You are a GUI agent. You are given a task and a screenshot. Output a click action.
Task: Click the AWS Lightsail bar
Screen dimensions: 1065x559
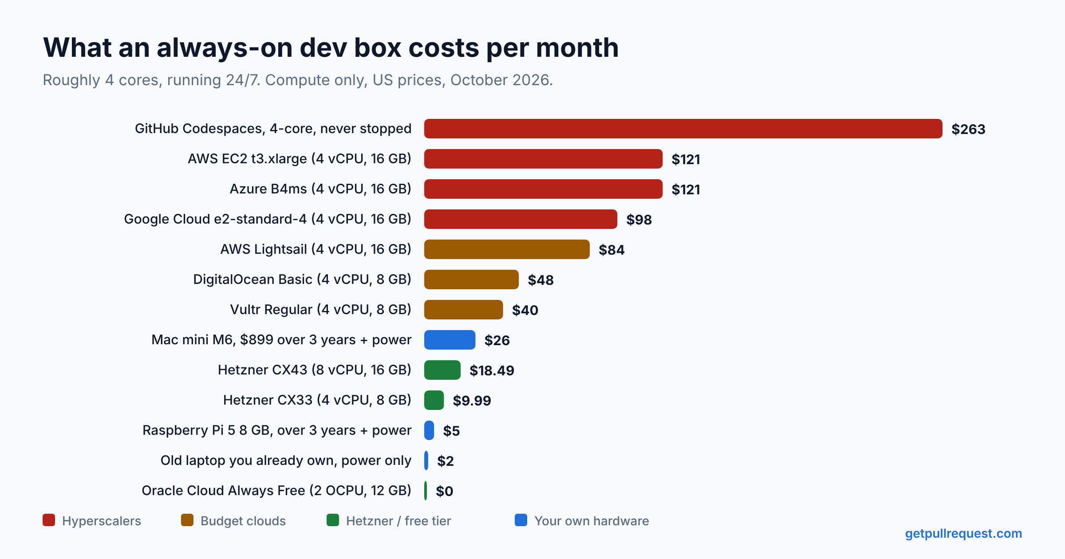(x=507, y=249)
